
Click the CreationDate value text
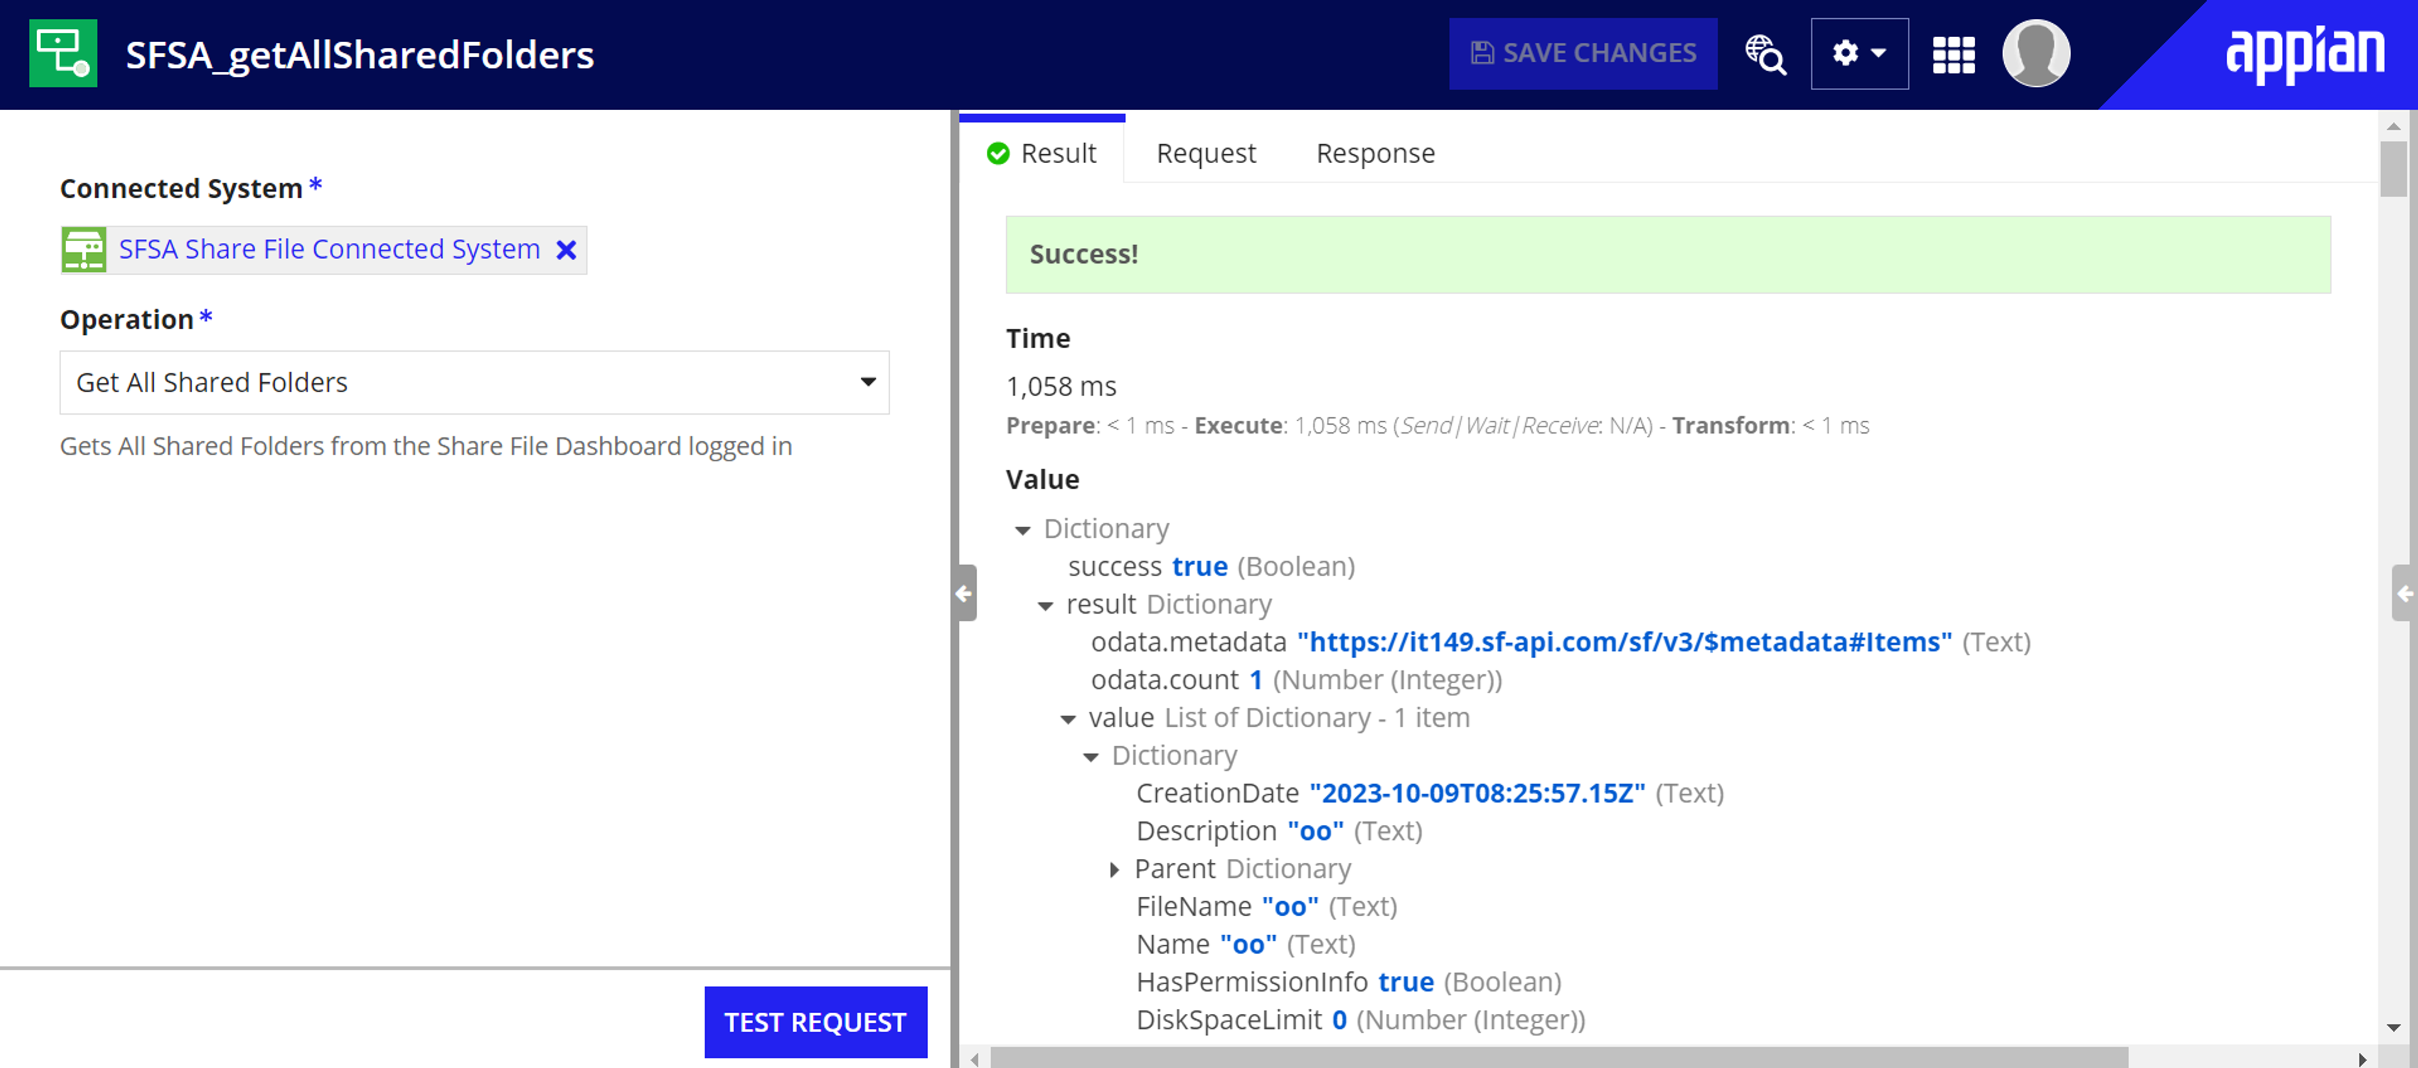1477,793
